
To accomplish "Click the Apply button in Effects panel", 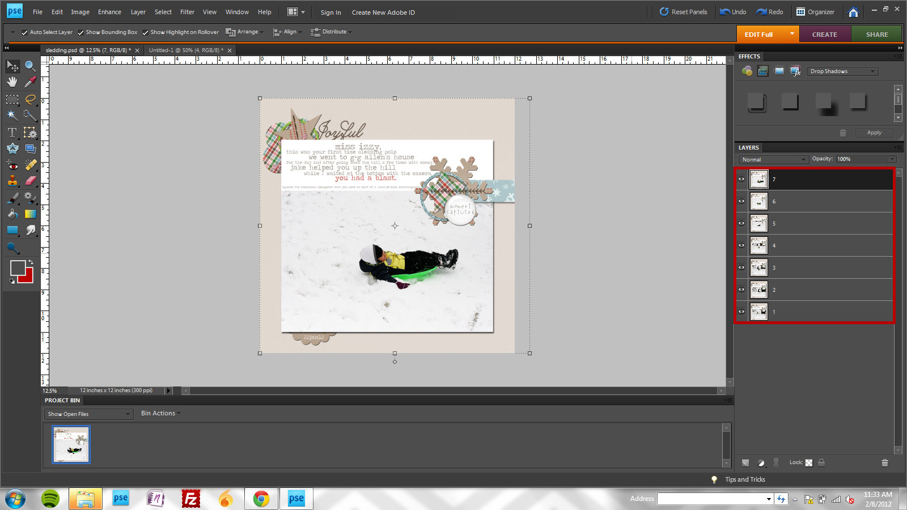I will pos(874,132).
